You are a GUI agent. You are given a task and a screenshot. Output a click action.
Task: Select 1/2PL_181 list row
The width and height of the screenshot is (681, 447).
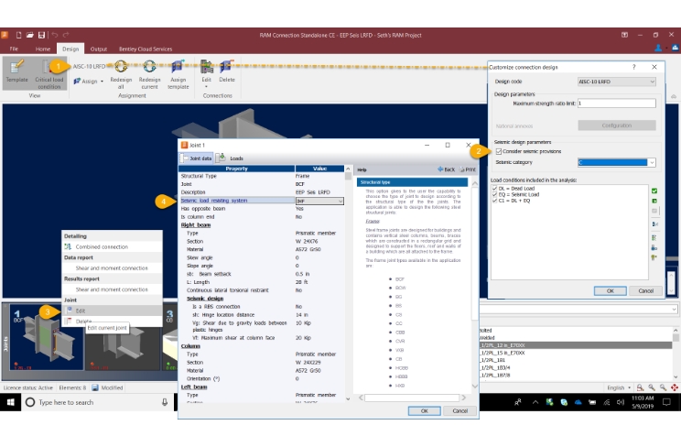(576, 360)
